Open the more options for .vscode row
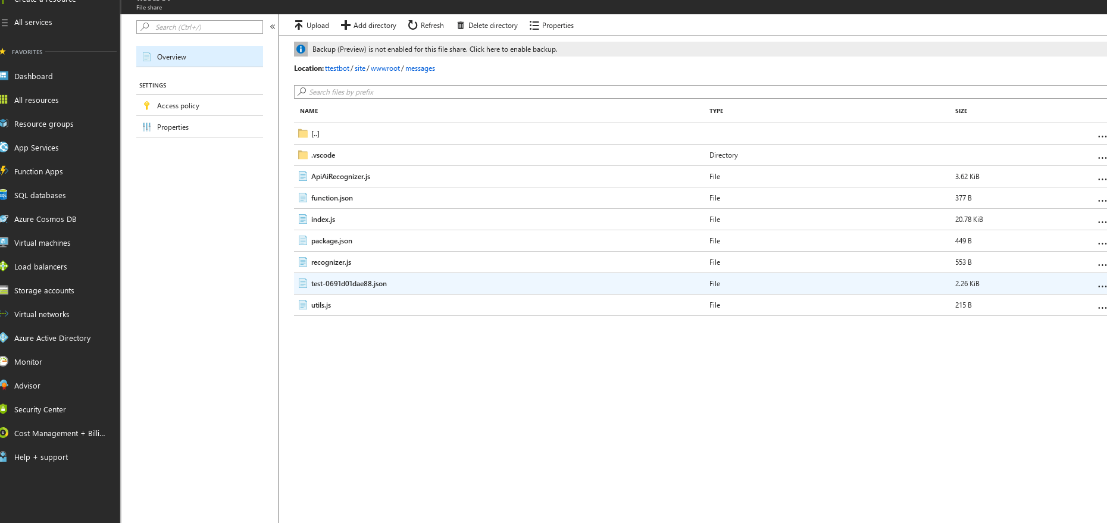1107x523 pixels. coord(1102,158)
